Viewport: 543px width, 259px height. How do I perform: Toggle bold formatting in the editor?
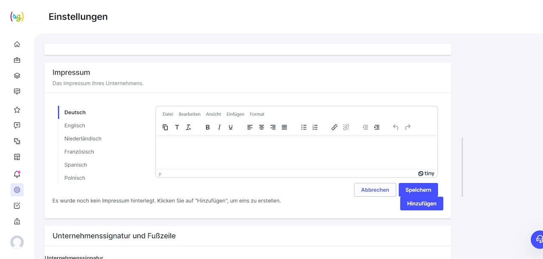pyautogui.click(x=208, y=127)
